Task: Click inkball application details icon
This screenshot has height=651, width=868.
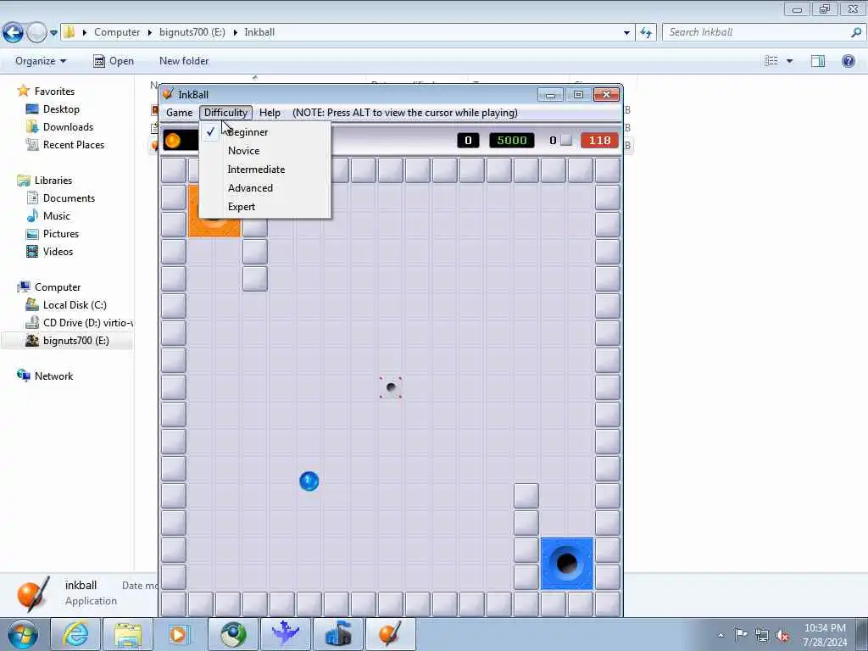Action: 33,594
